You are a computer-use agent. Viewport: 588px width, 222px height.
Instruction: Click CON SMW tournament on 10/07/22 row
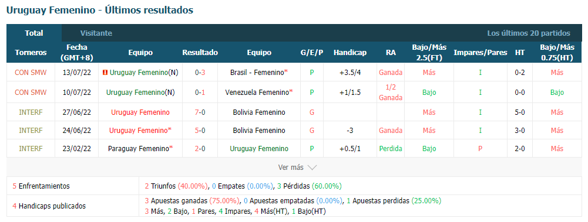click(31, 92)
